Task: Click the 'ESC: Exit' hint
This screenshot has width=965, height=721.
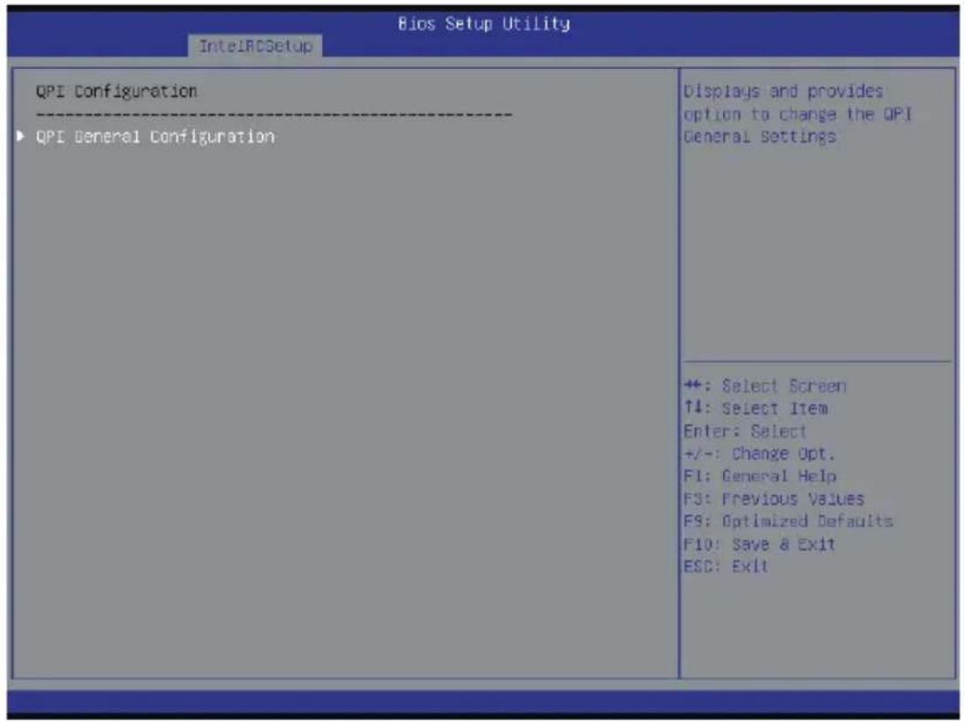Action: (x=726, y=566)
